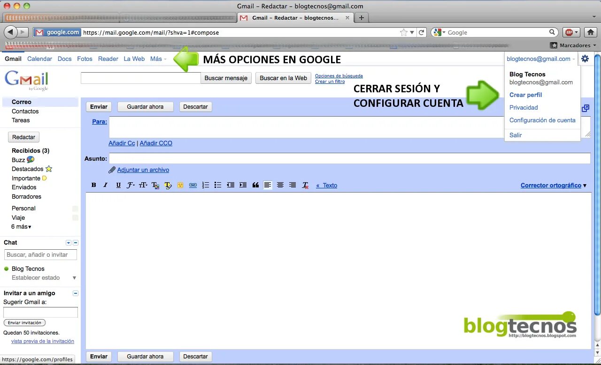This screenshot has width=601, height=365.
Task: Apply blockquote formatting
Action: (255, 185)
